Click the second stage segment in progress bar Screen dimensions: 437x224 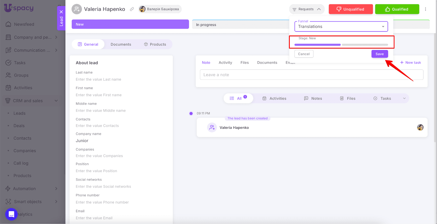[x=365, y=45]
